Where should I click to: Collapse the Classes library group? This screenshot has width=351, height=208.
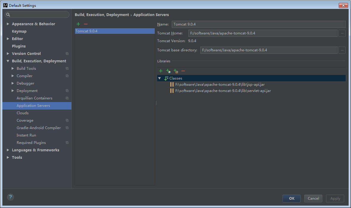point(159,78)
